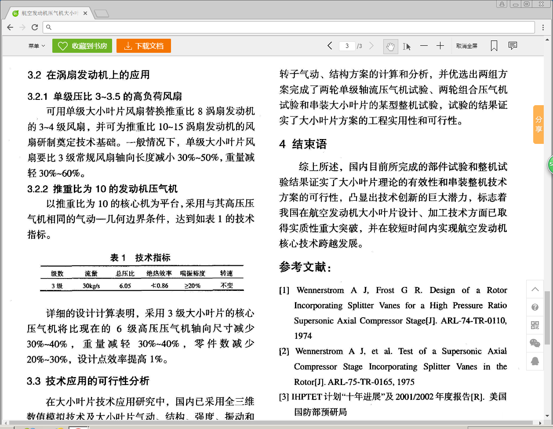Open the 菜单 dropdown menu

36,46
